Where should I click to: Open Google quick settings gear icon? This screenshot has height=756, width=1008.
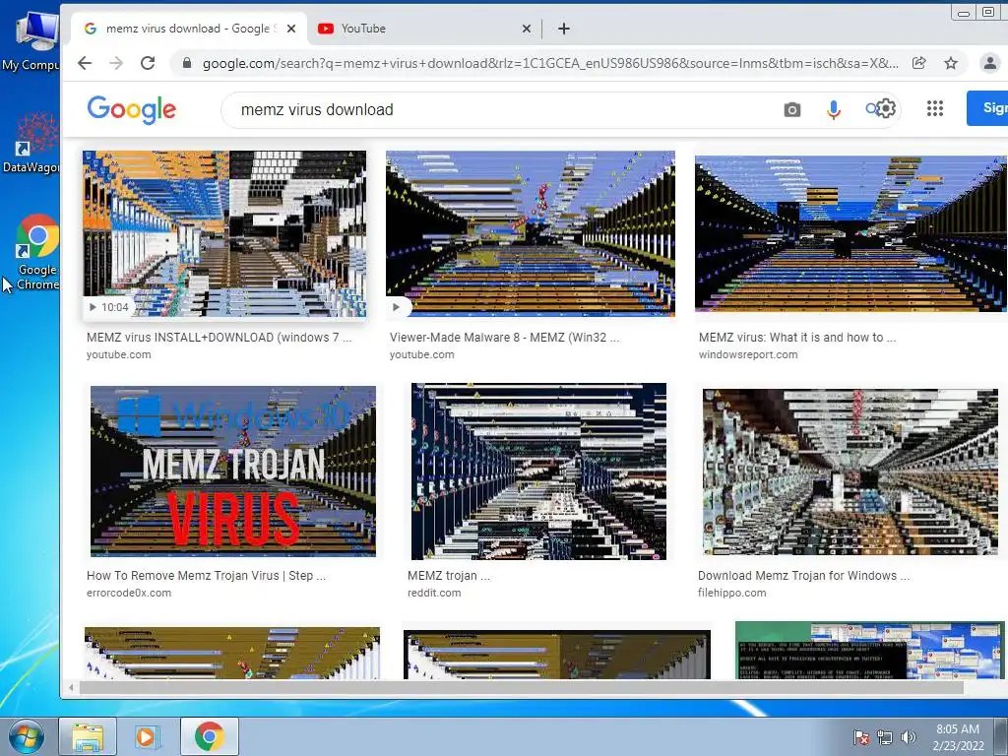pyautogui.click(x=887, y=108)
